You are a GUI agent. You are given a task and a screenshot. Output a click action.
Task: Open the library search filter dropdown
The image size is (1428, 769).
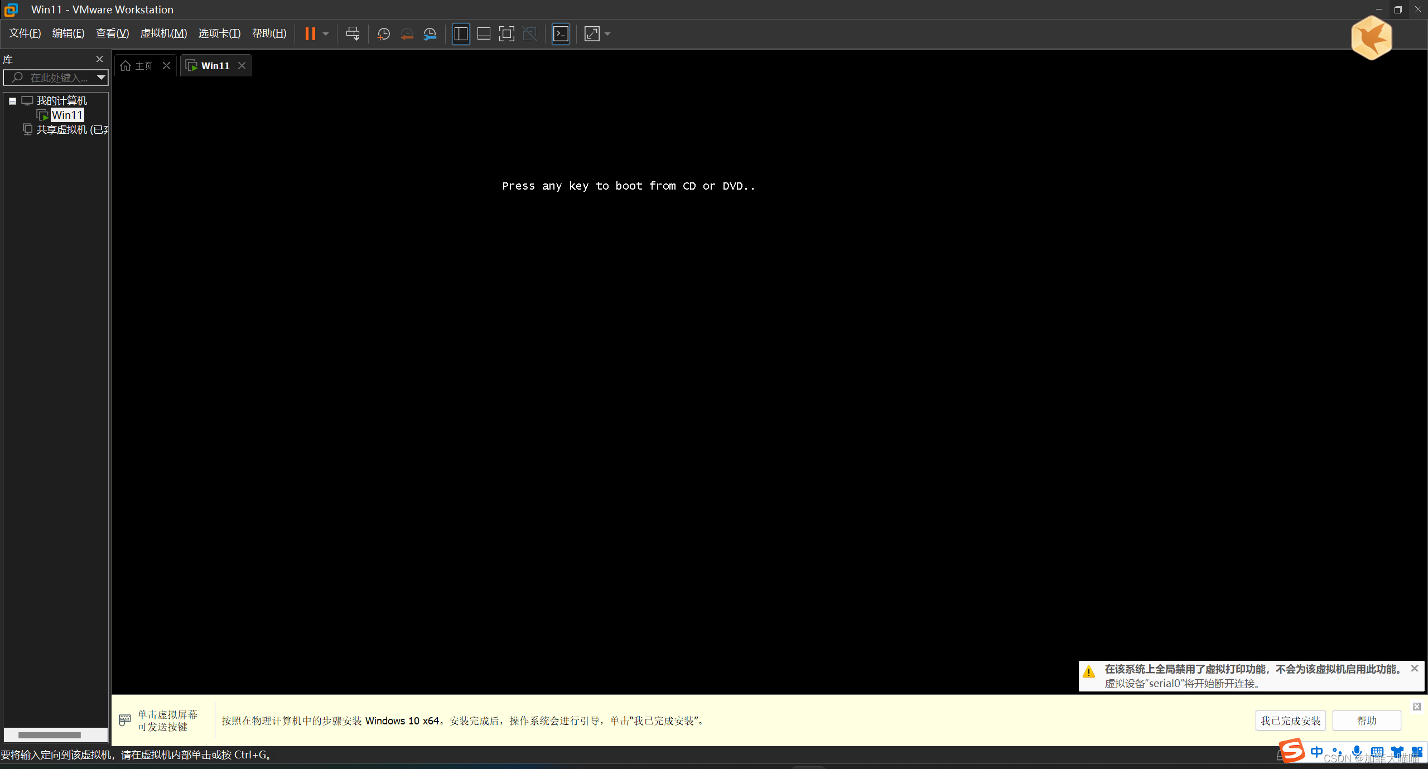coord(101,78)
